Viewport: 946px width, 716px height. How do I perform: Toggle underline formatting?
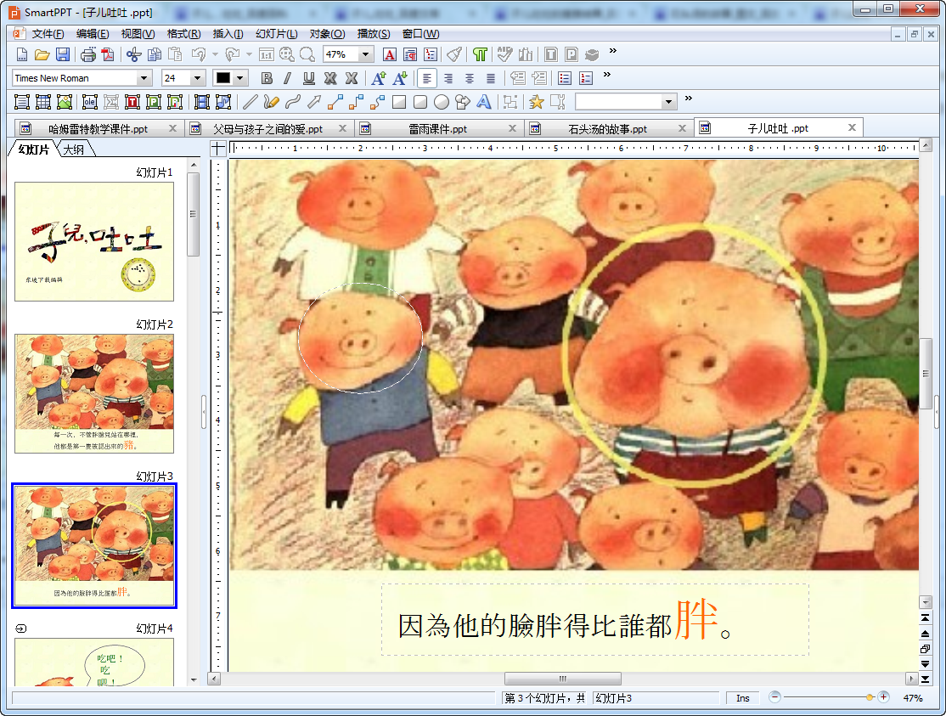309,78
